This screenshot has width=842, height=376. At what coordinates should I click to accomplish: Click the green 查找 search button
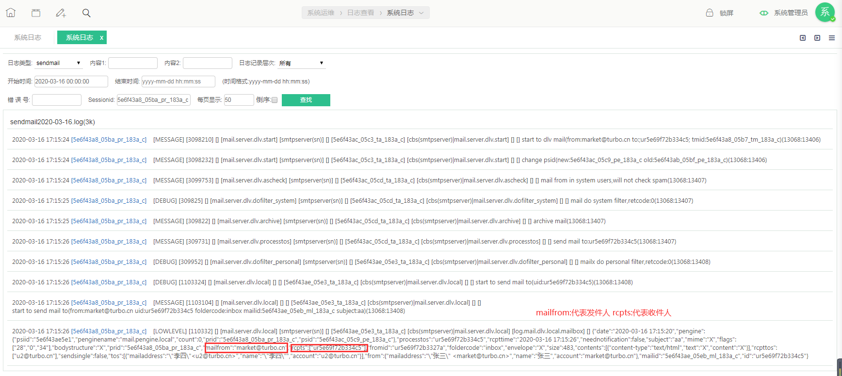pyautogui.click(x=306, y=100)
